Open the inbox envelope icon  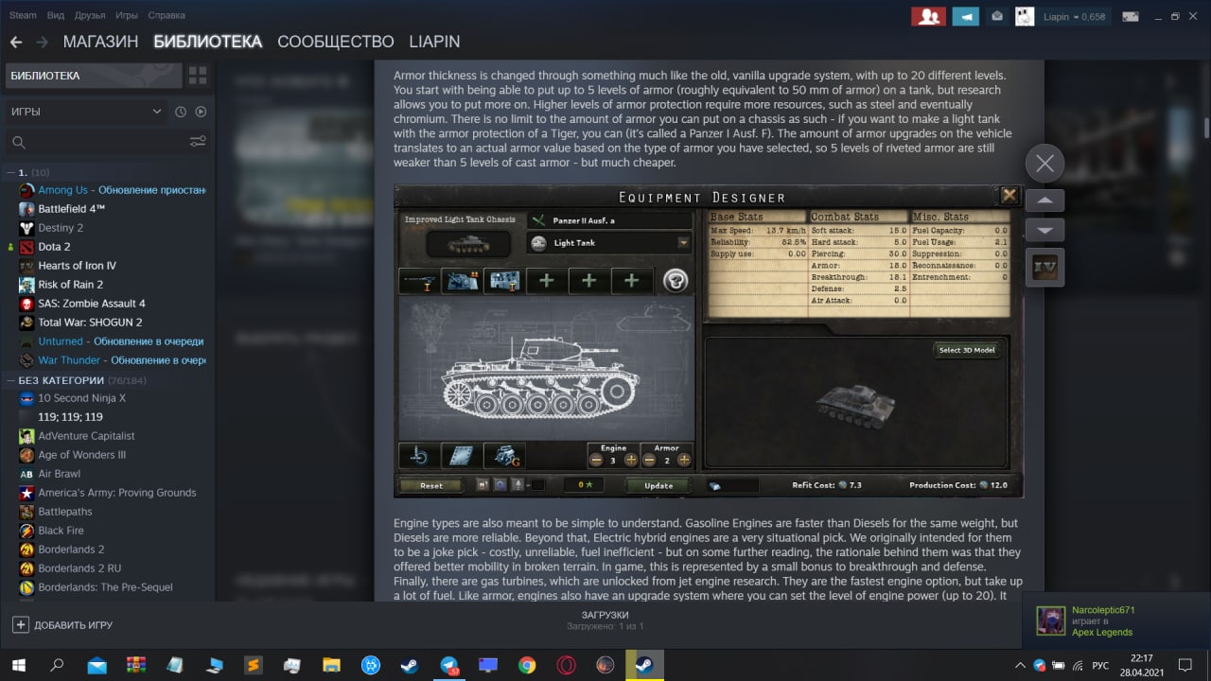997,16
